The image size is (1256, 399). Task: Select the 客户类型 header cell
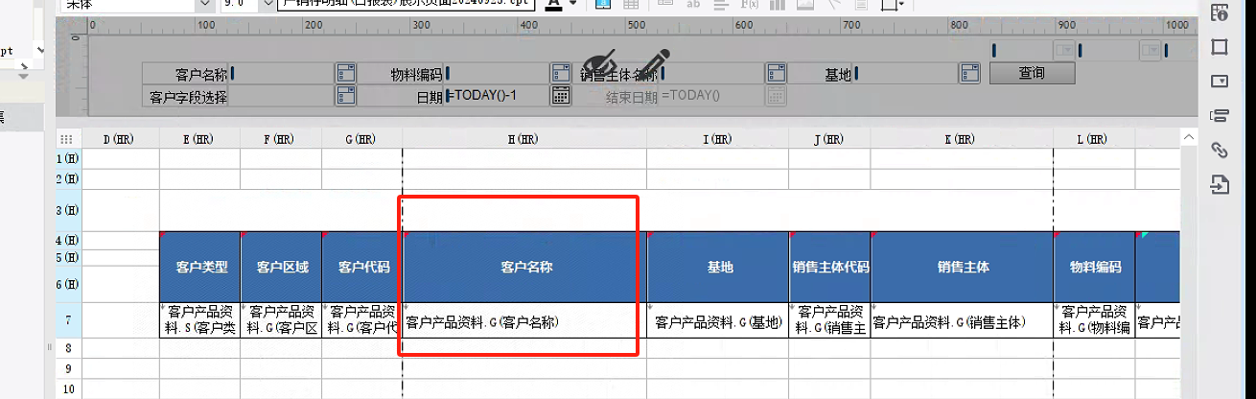tap(199, 267)
